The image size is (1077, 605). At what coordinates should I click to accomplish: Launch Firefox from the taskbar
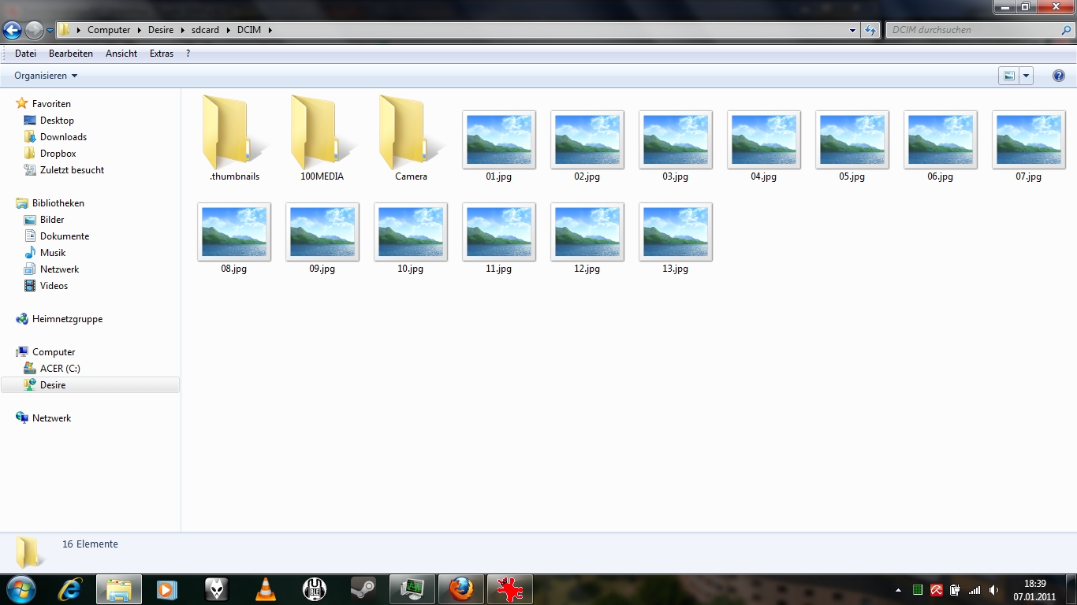pos(461,589)
